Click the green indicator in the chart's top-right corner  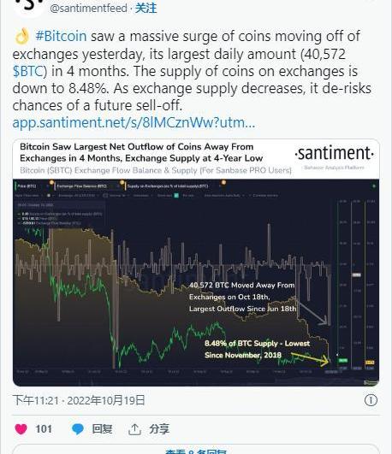click(374, 186)
